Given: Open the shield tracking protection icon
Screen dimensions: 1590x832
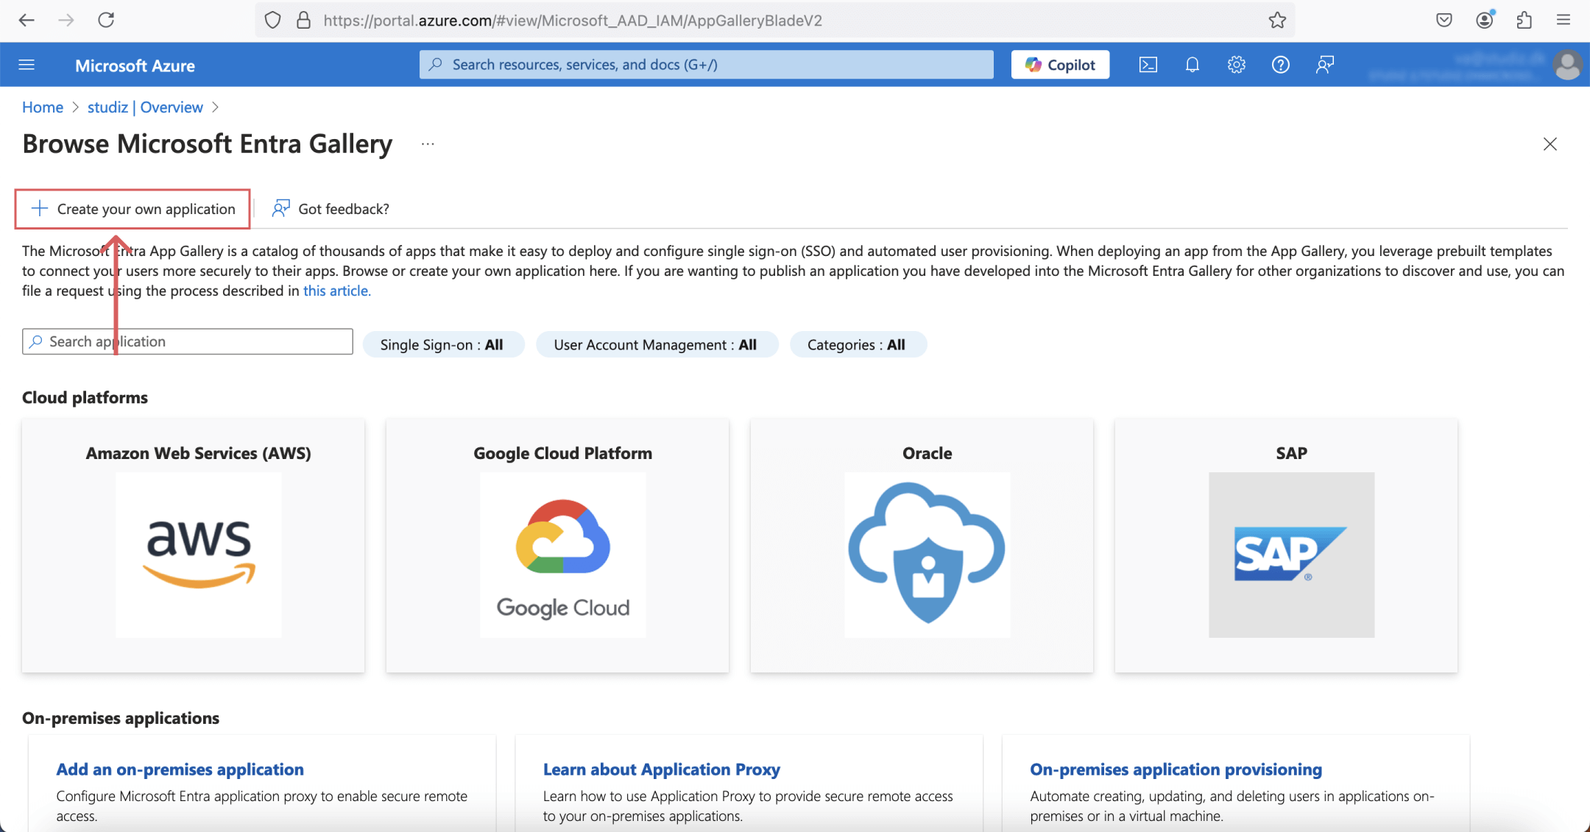Looking at the screenshot, I should (x=272, y=21).
